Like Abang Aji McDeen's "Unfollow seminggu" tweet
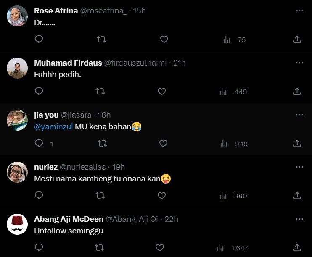The width and height of the screenshot is (312, 257). [159, 248]
